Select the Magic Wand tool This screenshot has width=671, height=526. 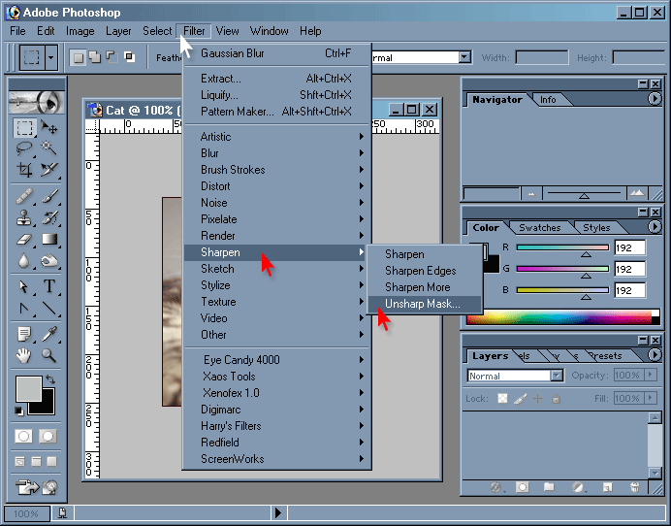tap(48, 148)
